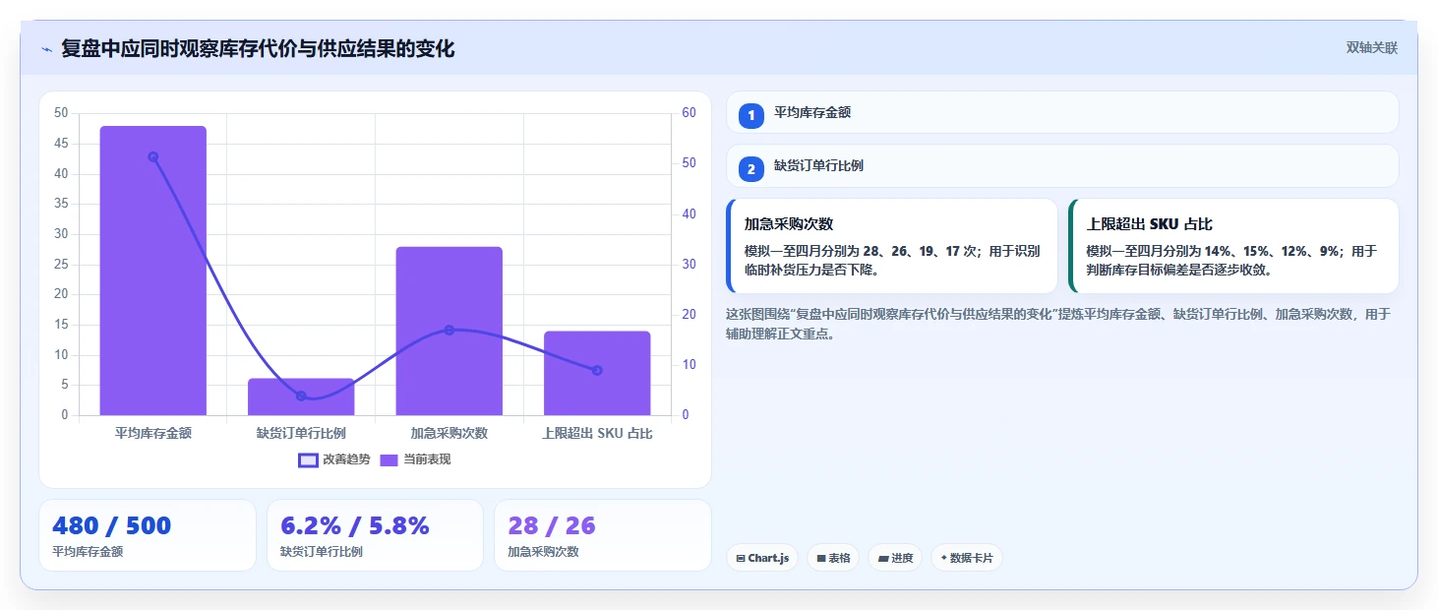Click the x-axis label 加急采购次数
This screenshot has height=610, width=1438.
pos(449,433)
